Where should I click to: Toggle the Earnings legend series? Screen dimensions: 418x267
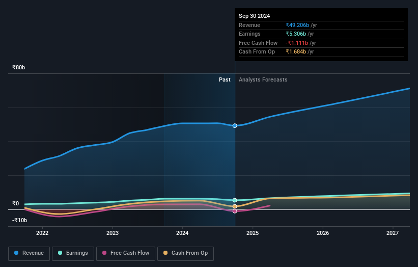(x=73, y=253)
